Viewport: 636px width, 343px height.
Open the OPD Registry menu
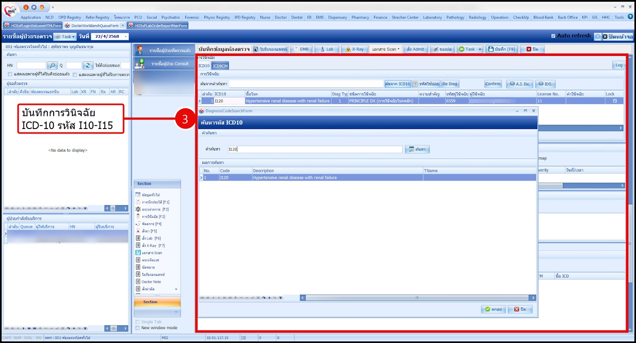[70, 17]
